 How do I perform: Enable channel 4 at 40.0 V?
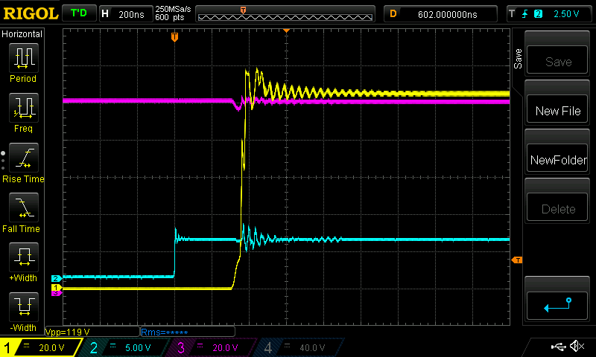coord(299,347)
